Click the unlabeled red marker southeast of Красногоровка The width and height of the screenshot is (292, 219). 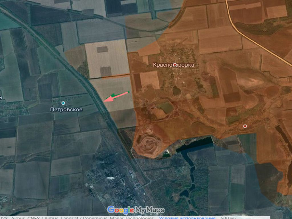click(245, 126)
